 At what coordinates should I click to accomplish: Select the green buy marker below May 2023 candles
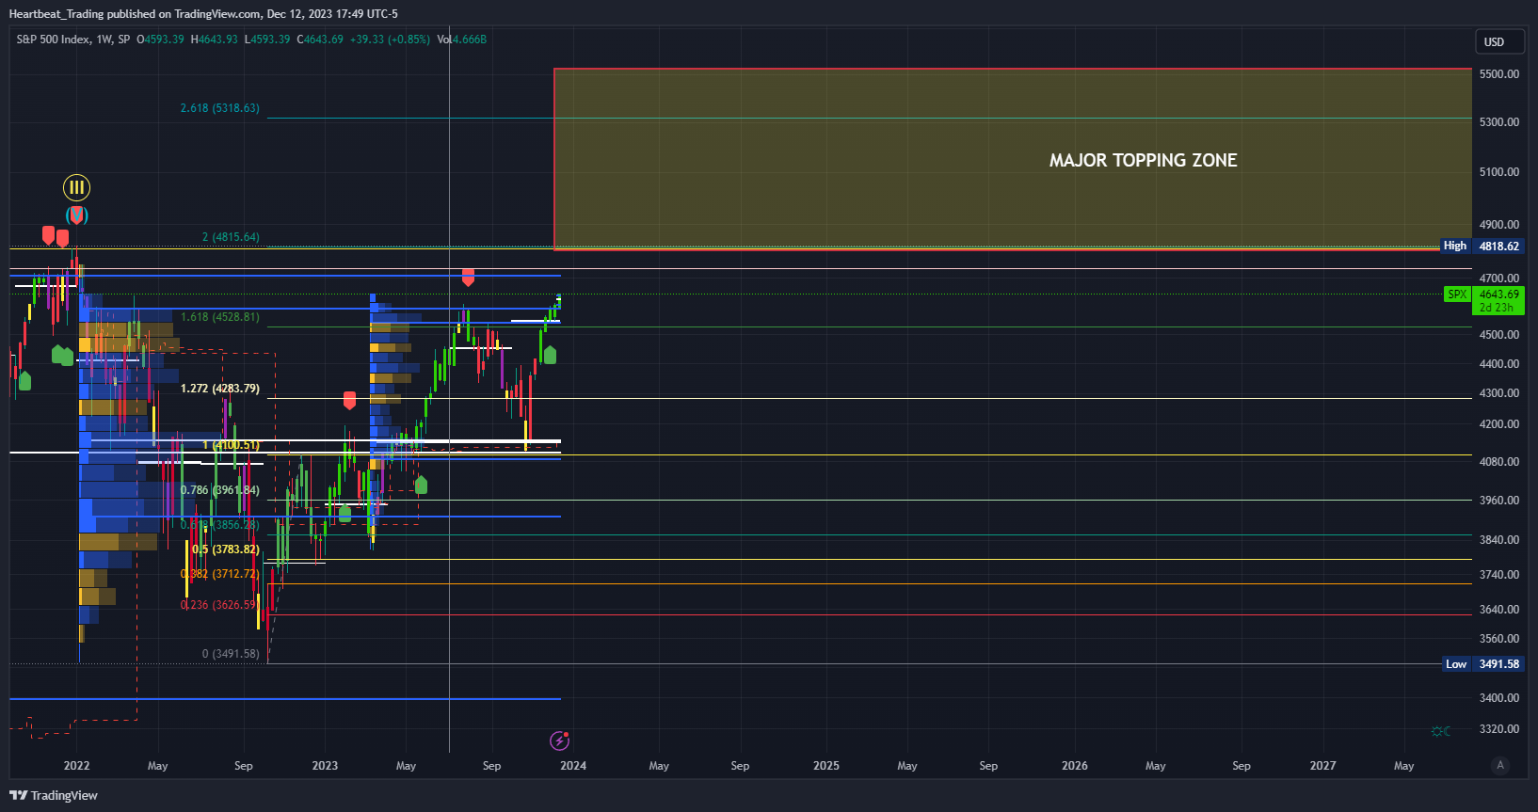pyautogui.click(x=421, y=485)
